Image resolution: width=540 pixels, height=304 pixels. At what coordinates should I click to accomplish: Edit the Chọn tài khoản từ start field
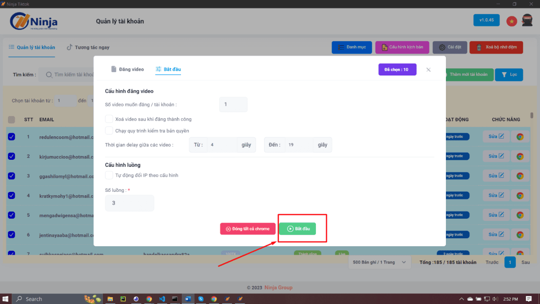[x=65, y=101]
